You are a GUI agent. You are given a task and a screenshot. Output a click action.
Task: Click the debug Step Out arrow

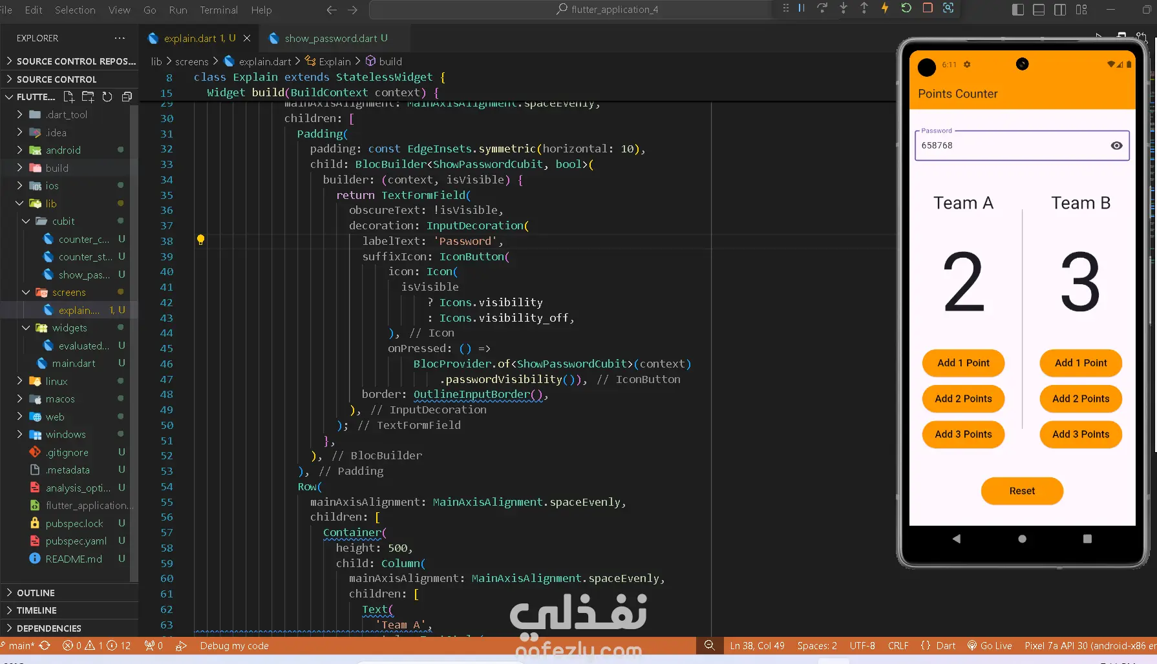point(864,8)
